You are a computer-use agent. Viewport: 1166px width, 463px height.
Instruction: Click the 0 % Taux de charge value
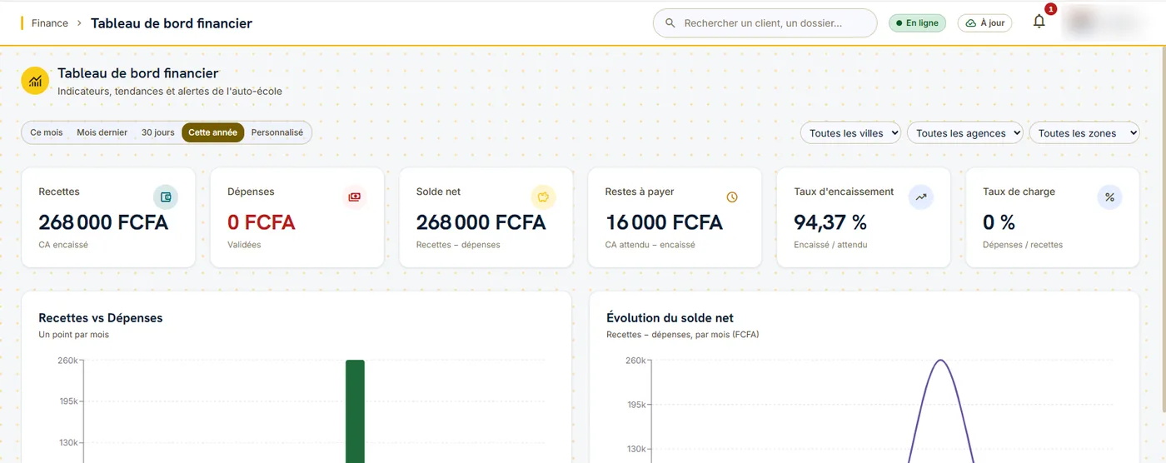(999, 222)
